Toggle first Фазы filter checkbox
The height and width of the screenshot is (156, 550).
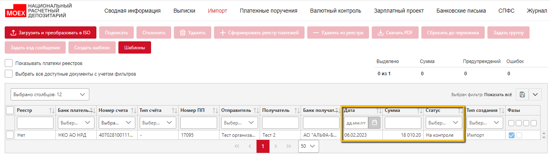click(511, 123)
